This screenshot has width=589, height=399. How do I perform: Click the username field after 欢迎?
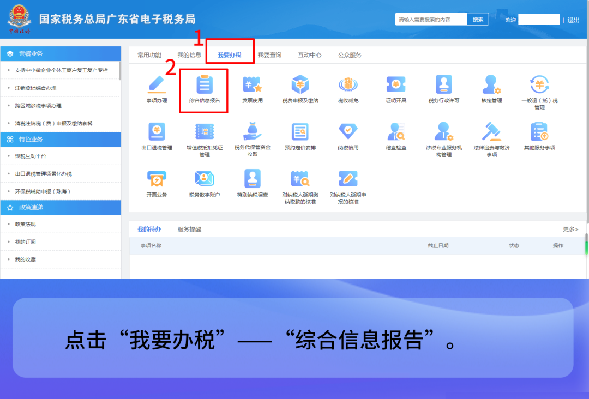pyautogui.click(x=539, y=20)
